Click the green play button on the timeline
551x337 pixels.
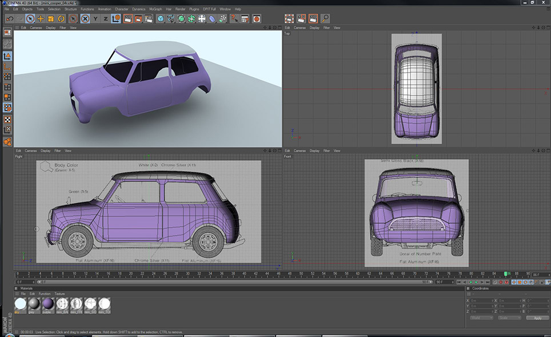point(476,282)
